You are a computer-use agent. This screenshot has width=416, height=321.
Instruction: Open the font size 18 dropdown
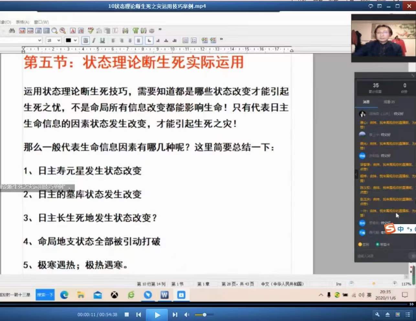[x=52, y=40]
